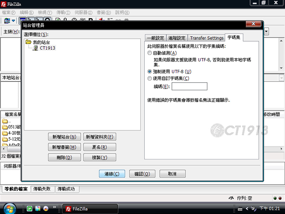Expand quick launch overflow chevron on taskbar

(x=55, y=208)
